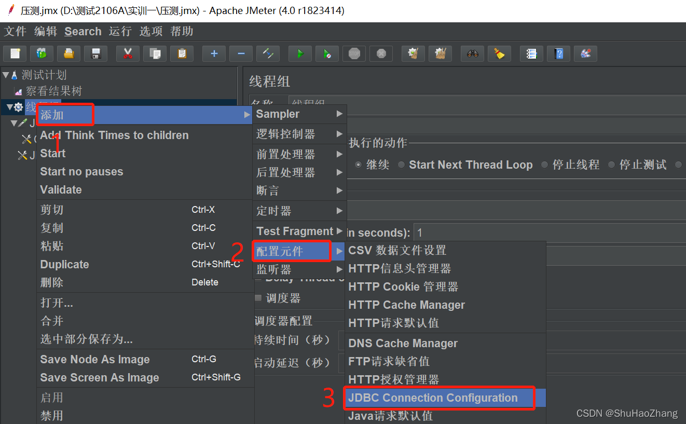Expand the 监听器 submenu
Image resolution: width=686 pixels, height=424 pixels.
point(299,269)
